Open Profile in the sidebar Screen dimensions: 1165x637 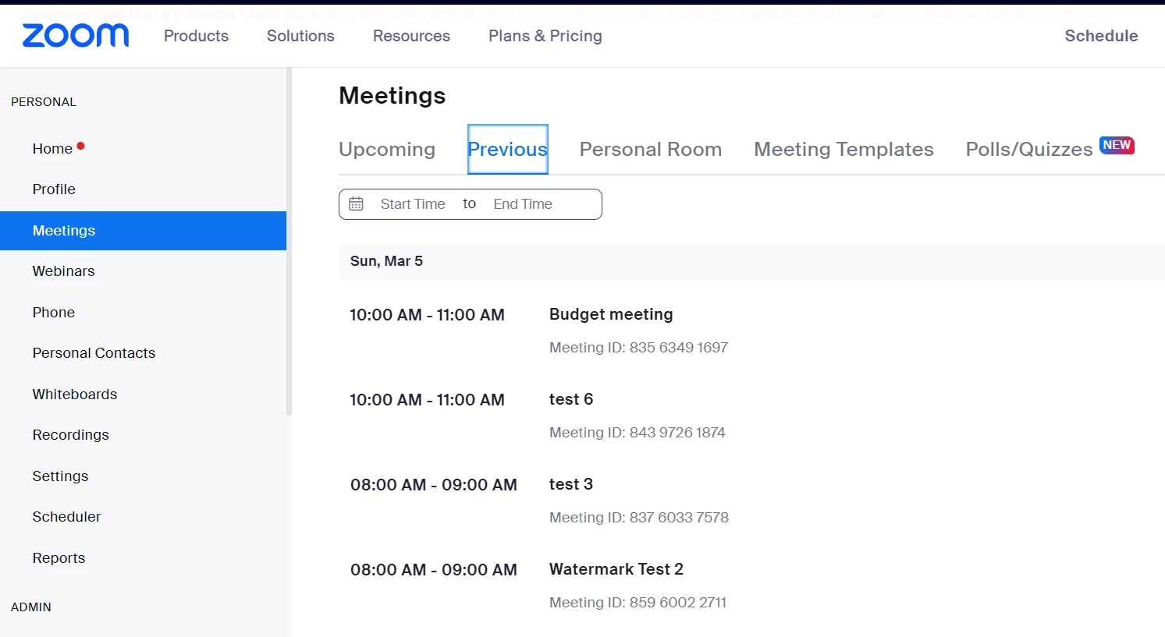click(54, 189)
